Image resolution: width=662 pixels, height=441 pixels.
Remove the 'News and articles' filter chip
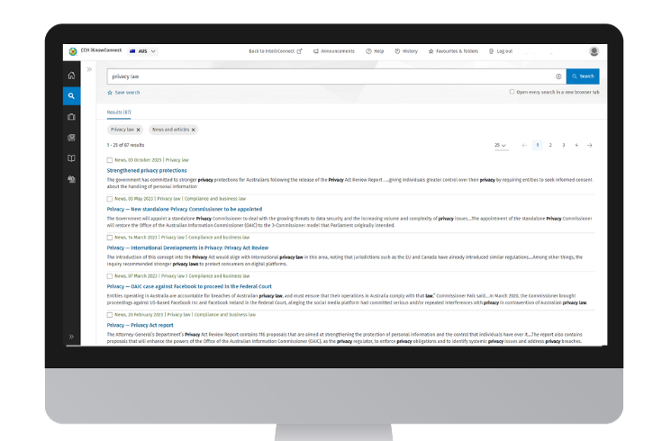(193, 130)
